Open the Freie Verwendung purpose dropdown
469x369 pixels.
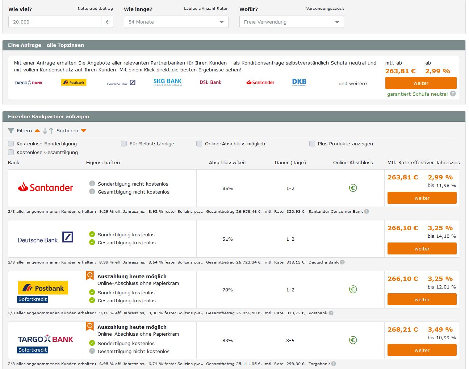tap(292, 22)
